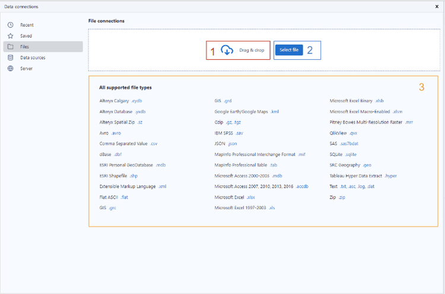
Task: Go to the Data sources section
Action: 33,57
